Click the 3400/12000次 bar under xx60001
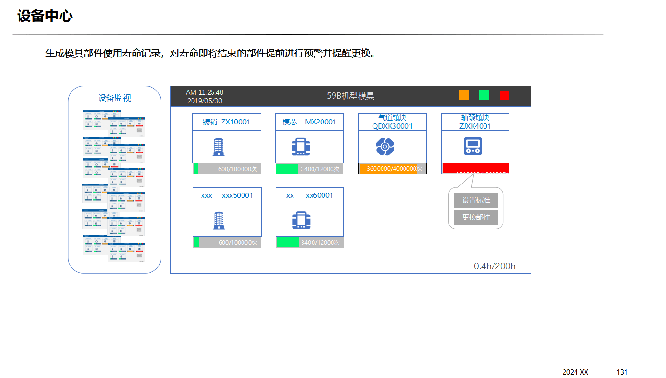The width and height of the screenshot is (666, 378). pos(310,242)
